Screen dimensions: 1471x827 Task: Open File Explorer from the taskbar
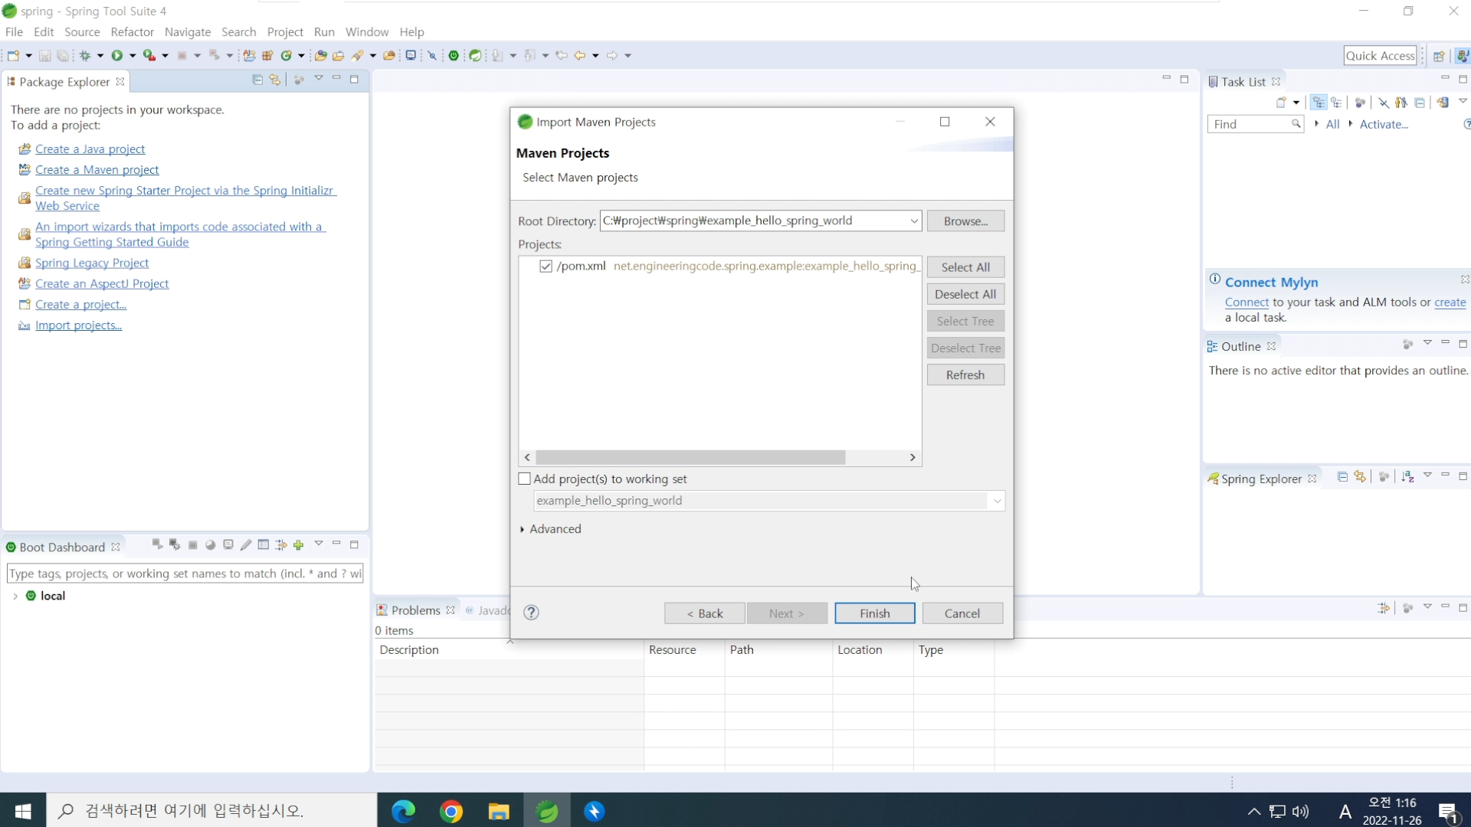point(499,811)
